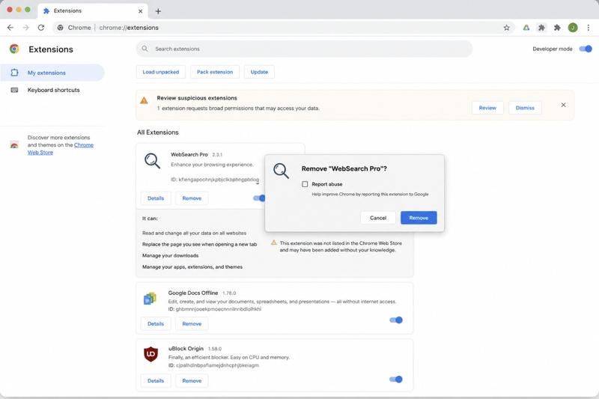This screenshot has width=599, height=399.
Task: Click the 'All Extensions' heading
Action: click(158, 133)
